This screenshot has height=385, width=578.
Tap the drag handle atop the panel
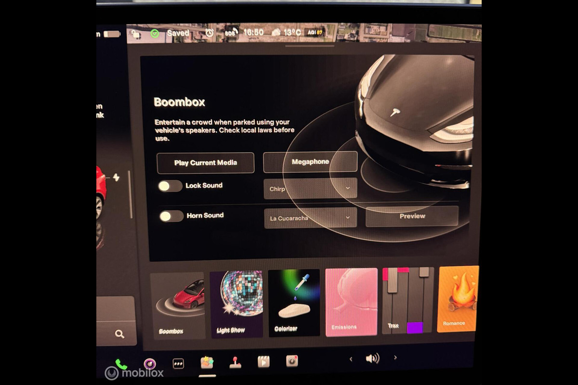[x=310, y=46]
